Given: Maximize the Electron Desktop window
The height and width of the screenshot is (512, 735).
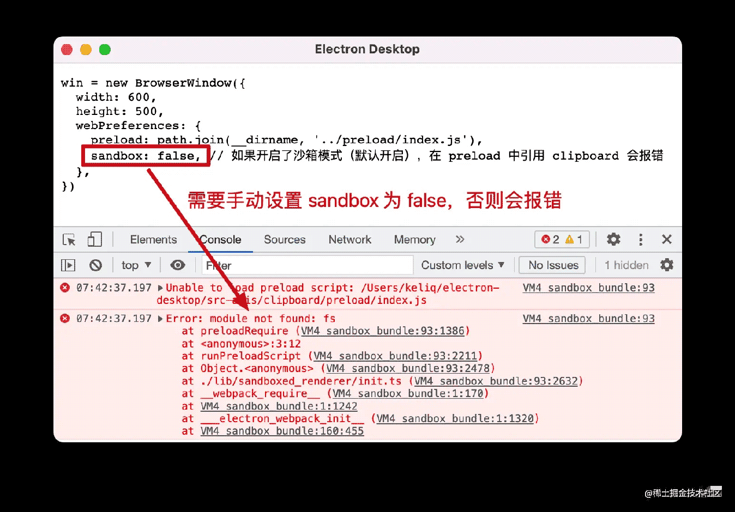Looking at the screenshot, I should click(105, 50).
